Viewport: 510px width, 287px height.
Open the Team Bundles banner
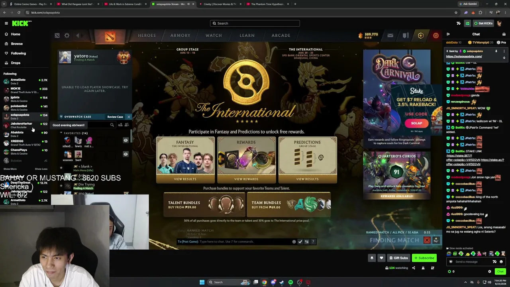coord(289,204)
